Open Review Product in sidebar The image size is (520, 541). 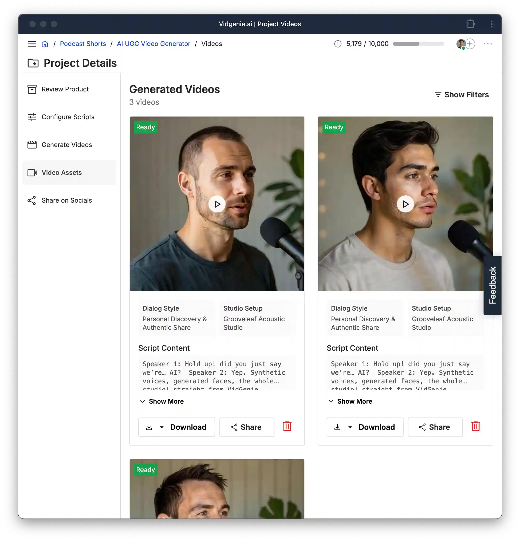point(69,89)
